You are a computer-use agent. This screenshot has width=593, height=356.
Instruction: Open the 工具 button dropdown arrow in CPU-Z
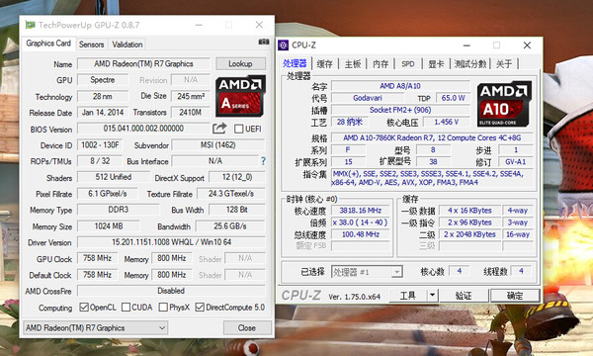(x=433, y=295)
